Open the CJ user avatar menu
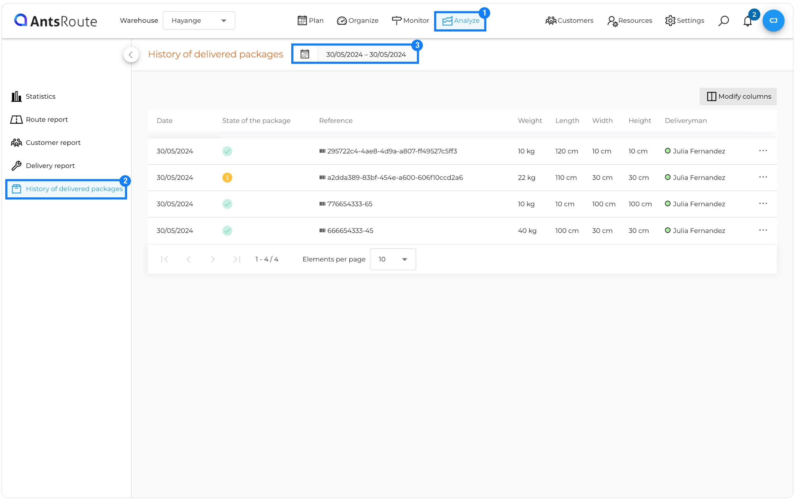The height and width of the screenshot is (501, 795). click(773, 20)
